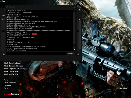Open MxE Basebuilder menu entry

tap(12, 63)
